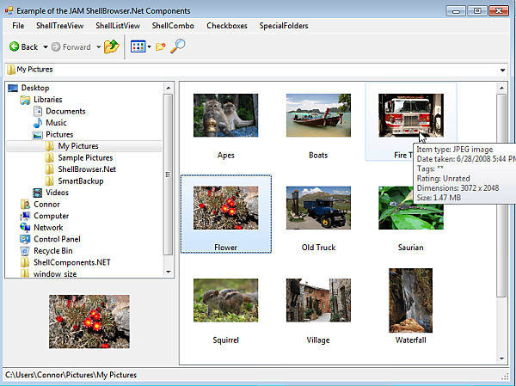Select the Old Truck thumbnail
The image size is (516, 386).
tap(318, 208)
